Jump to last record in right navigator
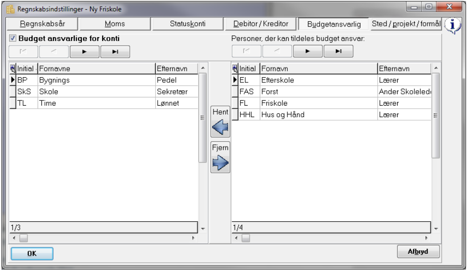 (x=338, y=51)
